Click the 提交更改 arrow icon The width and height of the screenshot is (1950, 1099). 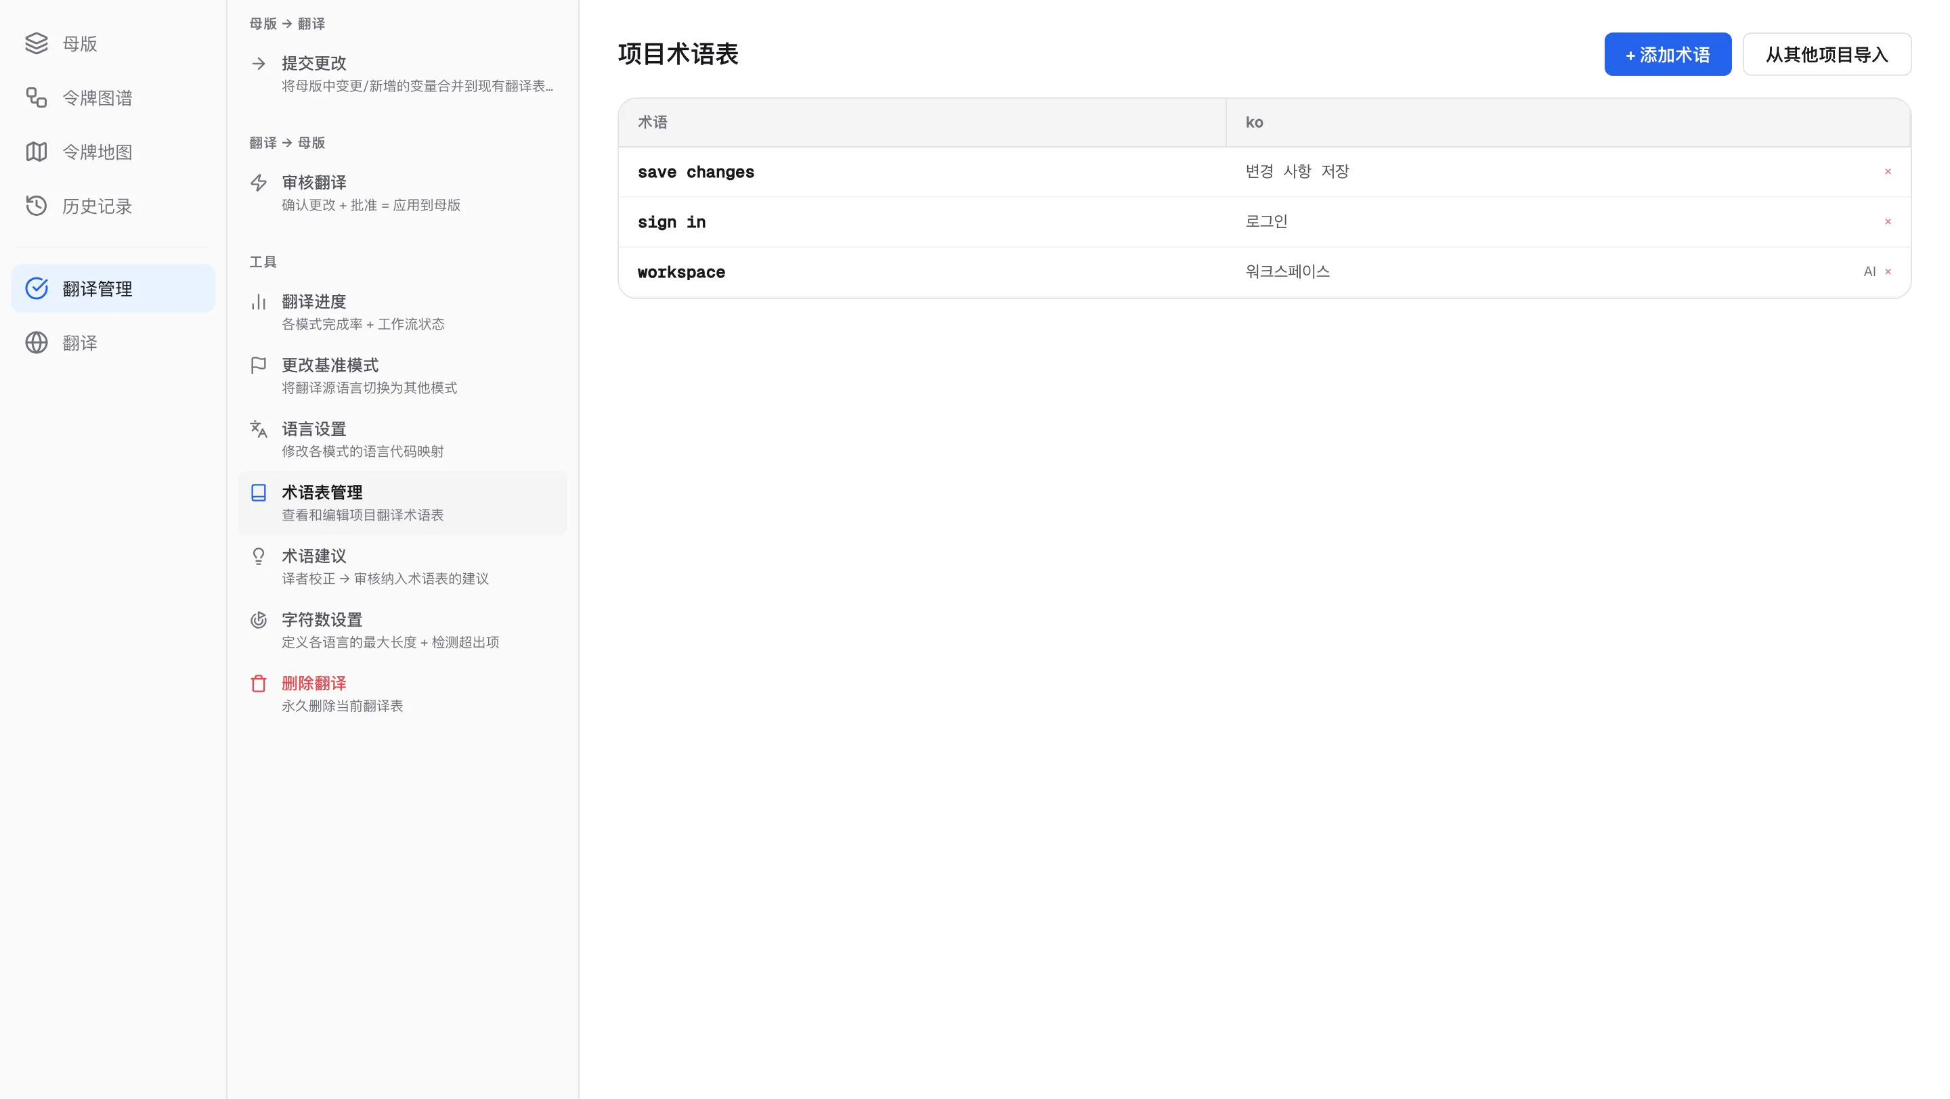pyautogui.click(x=259, y=64)
